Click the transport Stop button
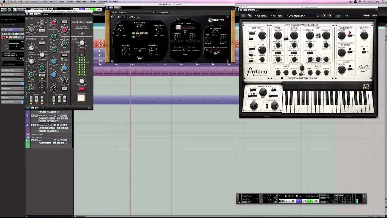The width and height of the screenshot is (387, 218). (304, 201)
